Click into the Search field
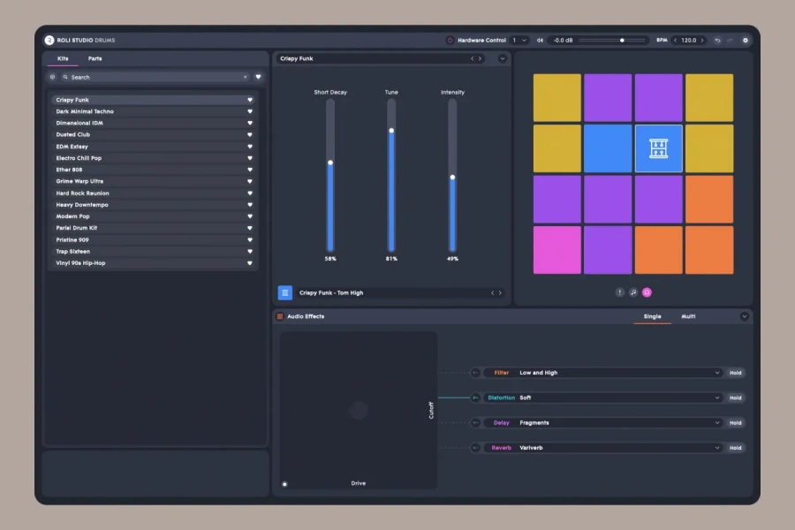 [x=155, y=77]
